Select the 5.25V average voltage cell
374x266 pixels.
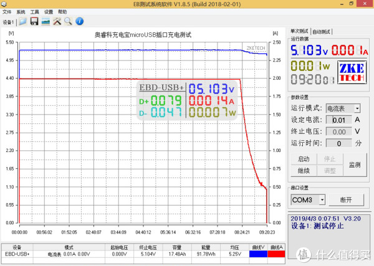point(235,254)
